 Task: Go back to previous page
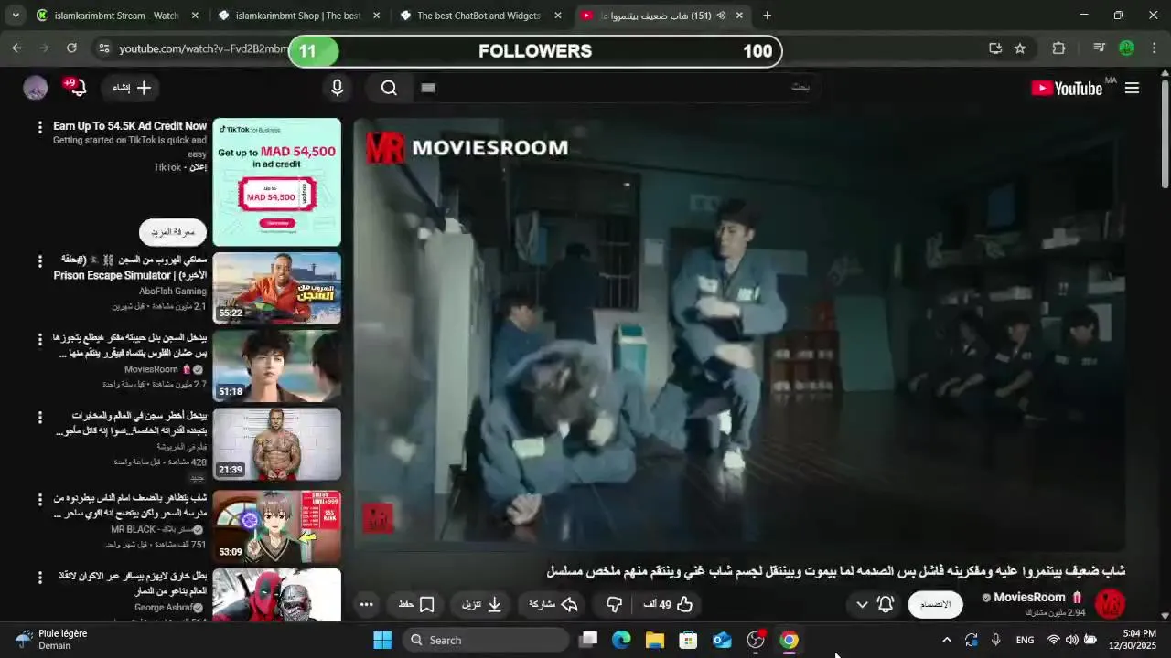pyautogui.click(x=16, y=48)
